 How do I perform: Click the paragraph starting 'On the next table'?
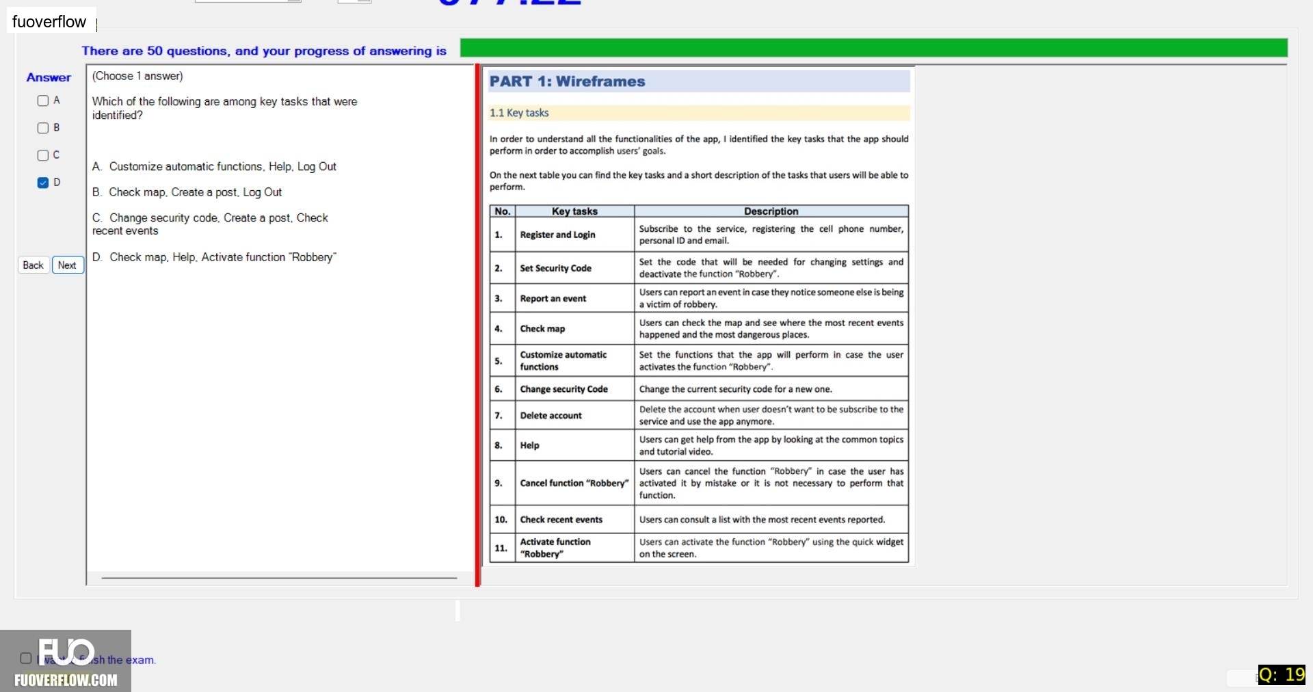click(x=699, y=181)
